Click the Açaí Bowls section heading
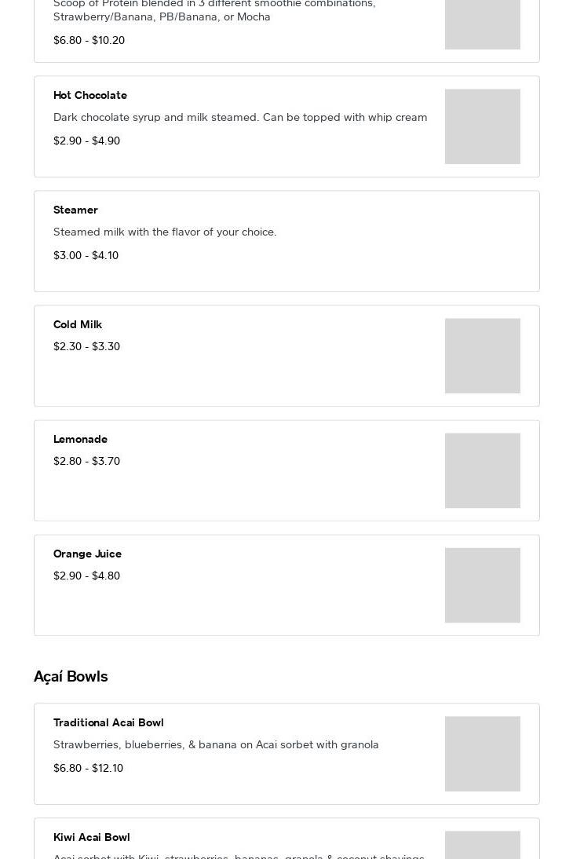Image resolution: width=573 pixels, height=859 pixels. [x=71, y=676]
